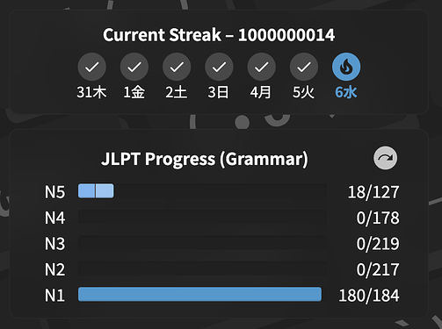Click the 180/184 count for N1
The image size is (442, 329).
369,296
